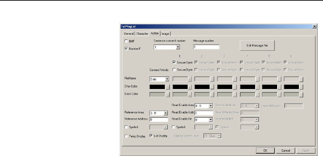Image resolution: width=323 pixels, height=156 pixels.
Task: Click browse button beside first Char Color swatch
Action: [x=168, y=87]
